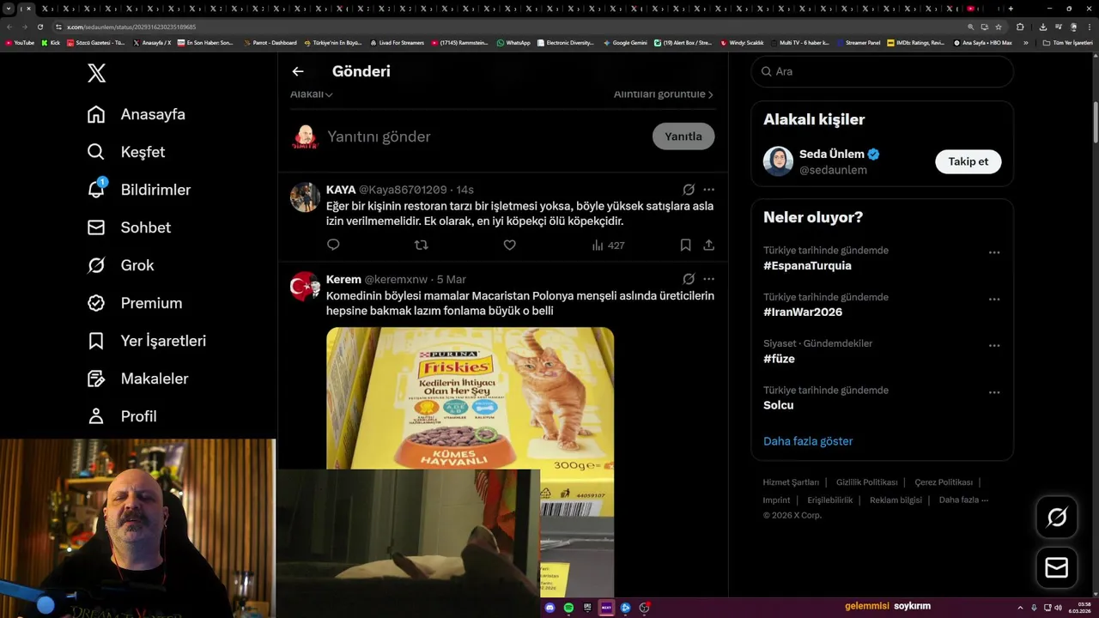
Task: Open more options on KAYA's reply
Action: [x=708, y=190]
